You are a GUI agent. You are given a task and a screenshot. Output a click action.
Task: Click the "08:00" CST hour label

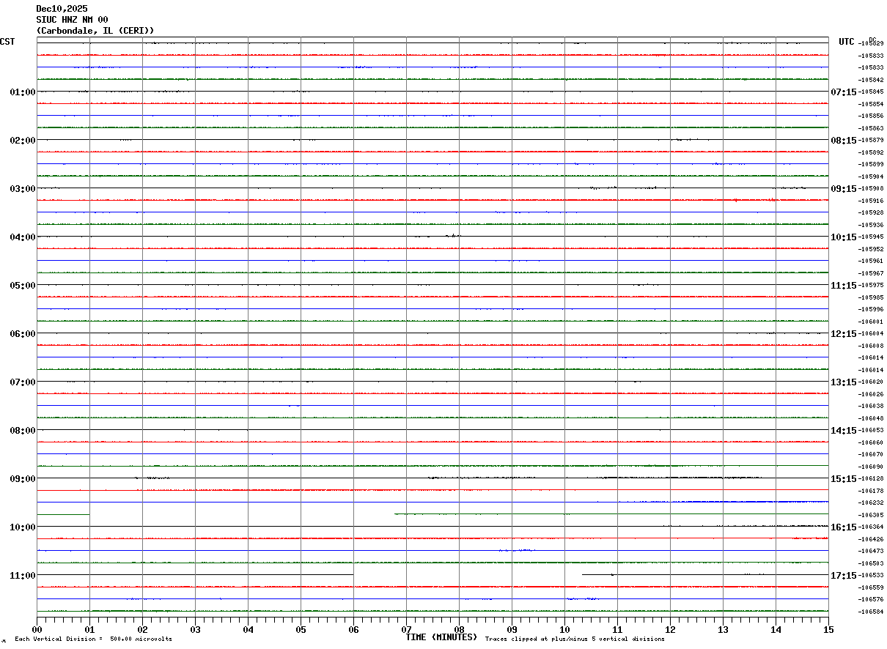22,430
